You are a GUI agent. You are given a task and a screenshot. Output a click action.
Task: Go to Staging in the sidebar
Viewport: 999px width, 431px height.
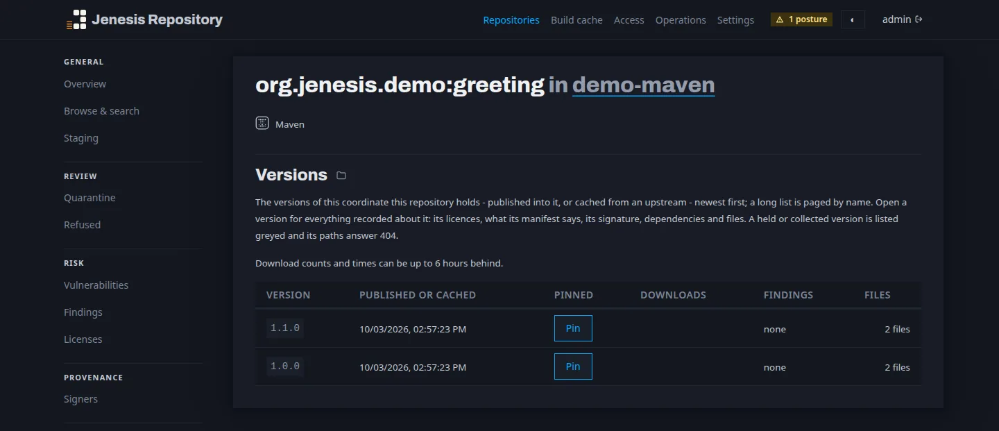coord(81,138)
